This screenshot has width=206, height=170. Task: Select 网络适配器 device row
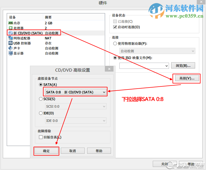point(56,38)
